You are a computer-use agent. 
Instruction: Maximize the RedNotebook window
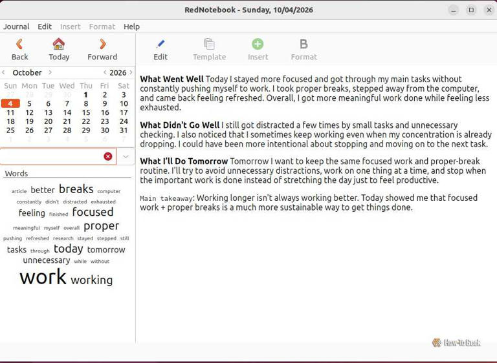(x=471, y=10)
